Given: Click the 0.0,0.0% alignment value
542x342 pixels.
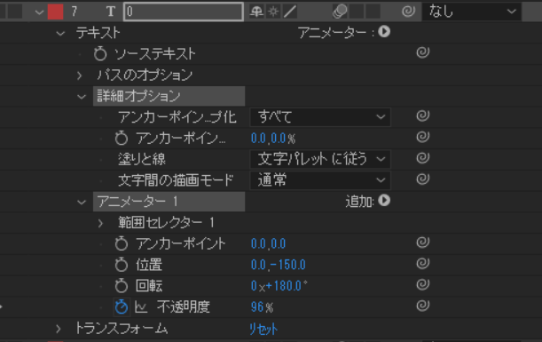Looking at the screenshot, I should pyautogui.click(x=273, y=139).
